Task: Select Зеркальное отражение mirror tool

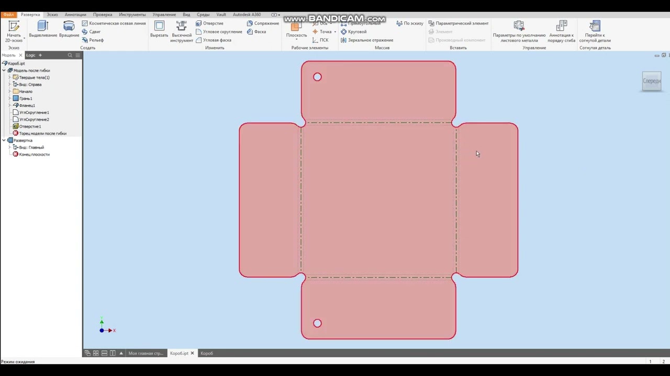Action: coord(366,40)
